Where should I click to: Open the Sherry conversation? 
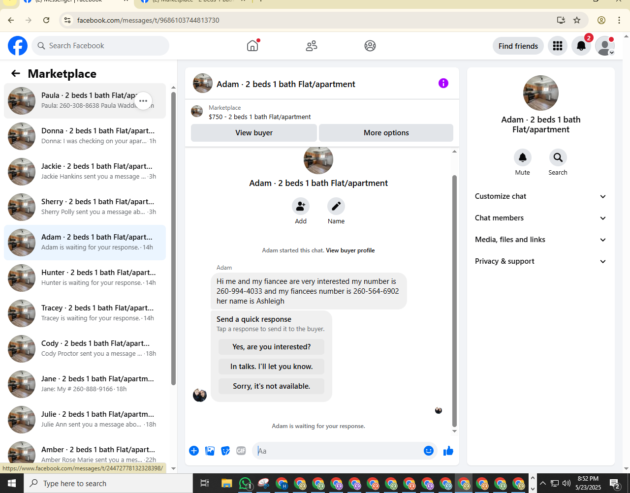pos(85,207)
